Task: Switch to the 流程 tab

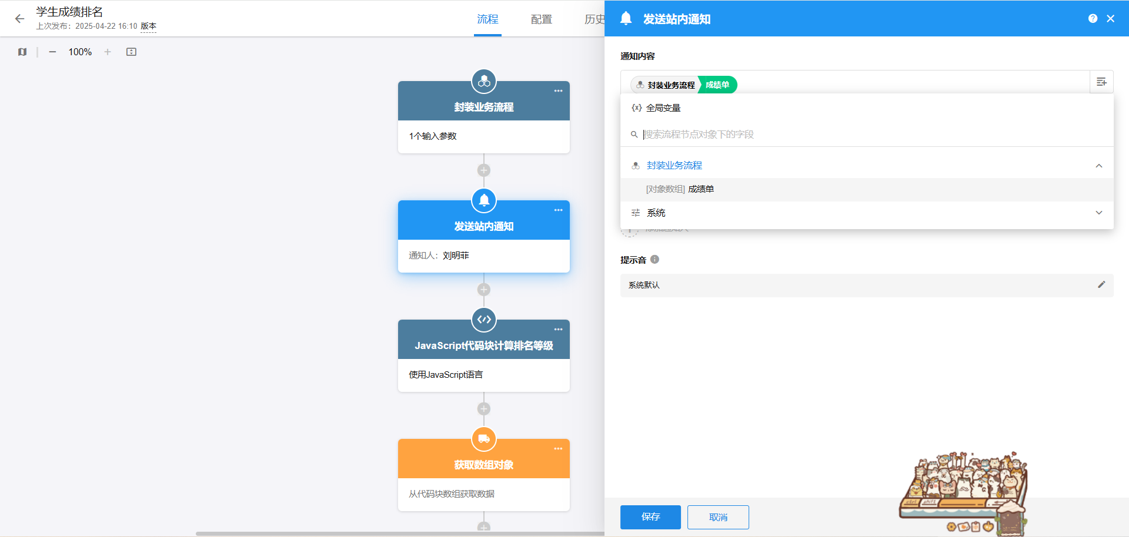Action: point(487,19)
